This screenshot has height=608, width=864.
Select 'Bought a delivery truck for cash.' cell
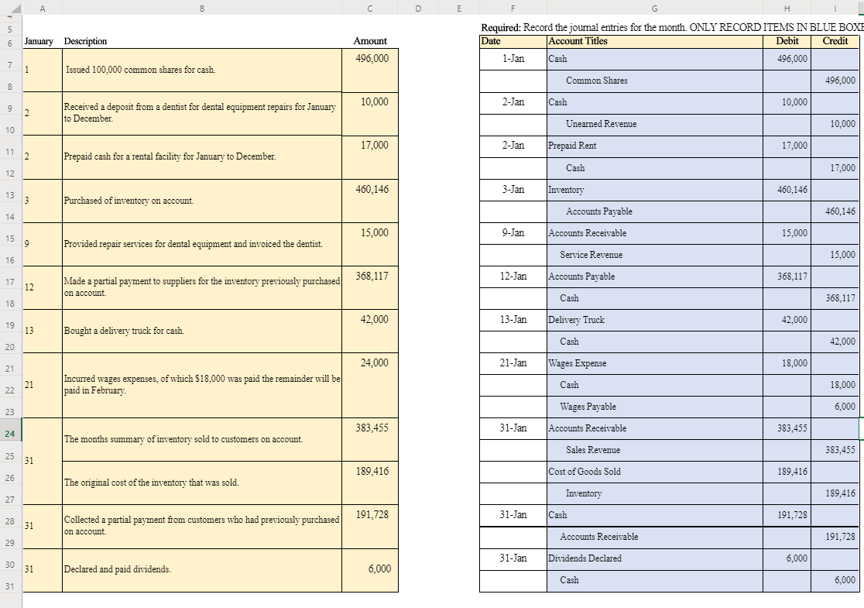[201, 331]
